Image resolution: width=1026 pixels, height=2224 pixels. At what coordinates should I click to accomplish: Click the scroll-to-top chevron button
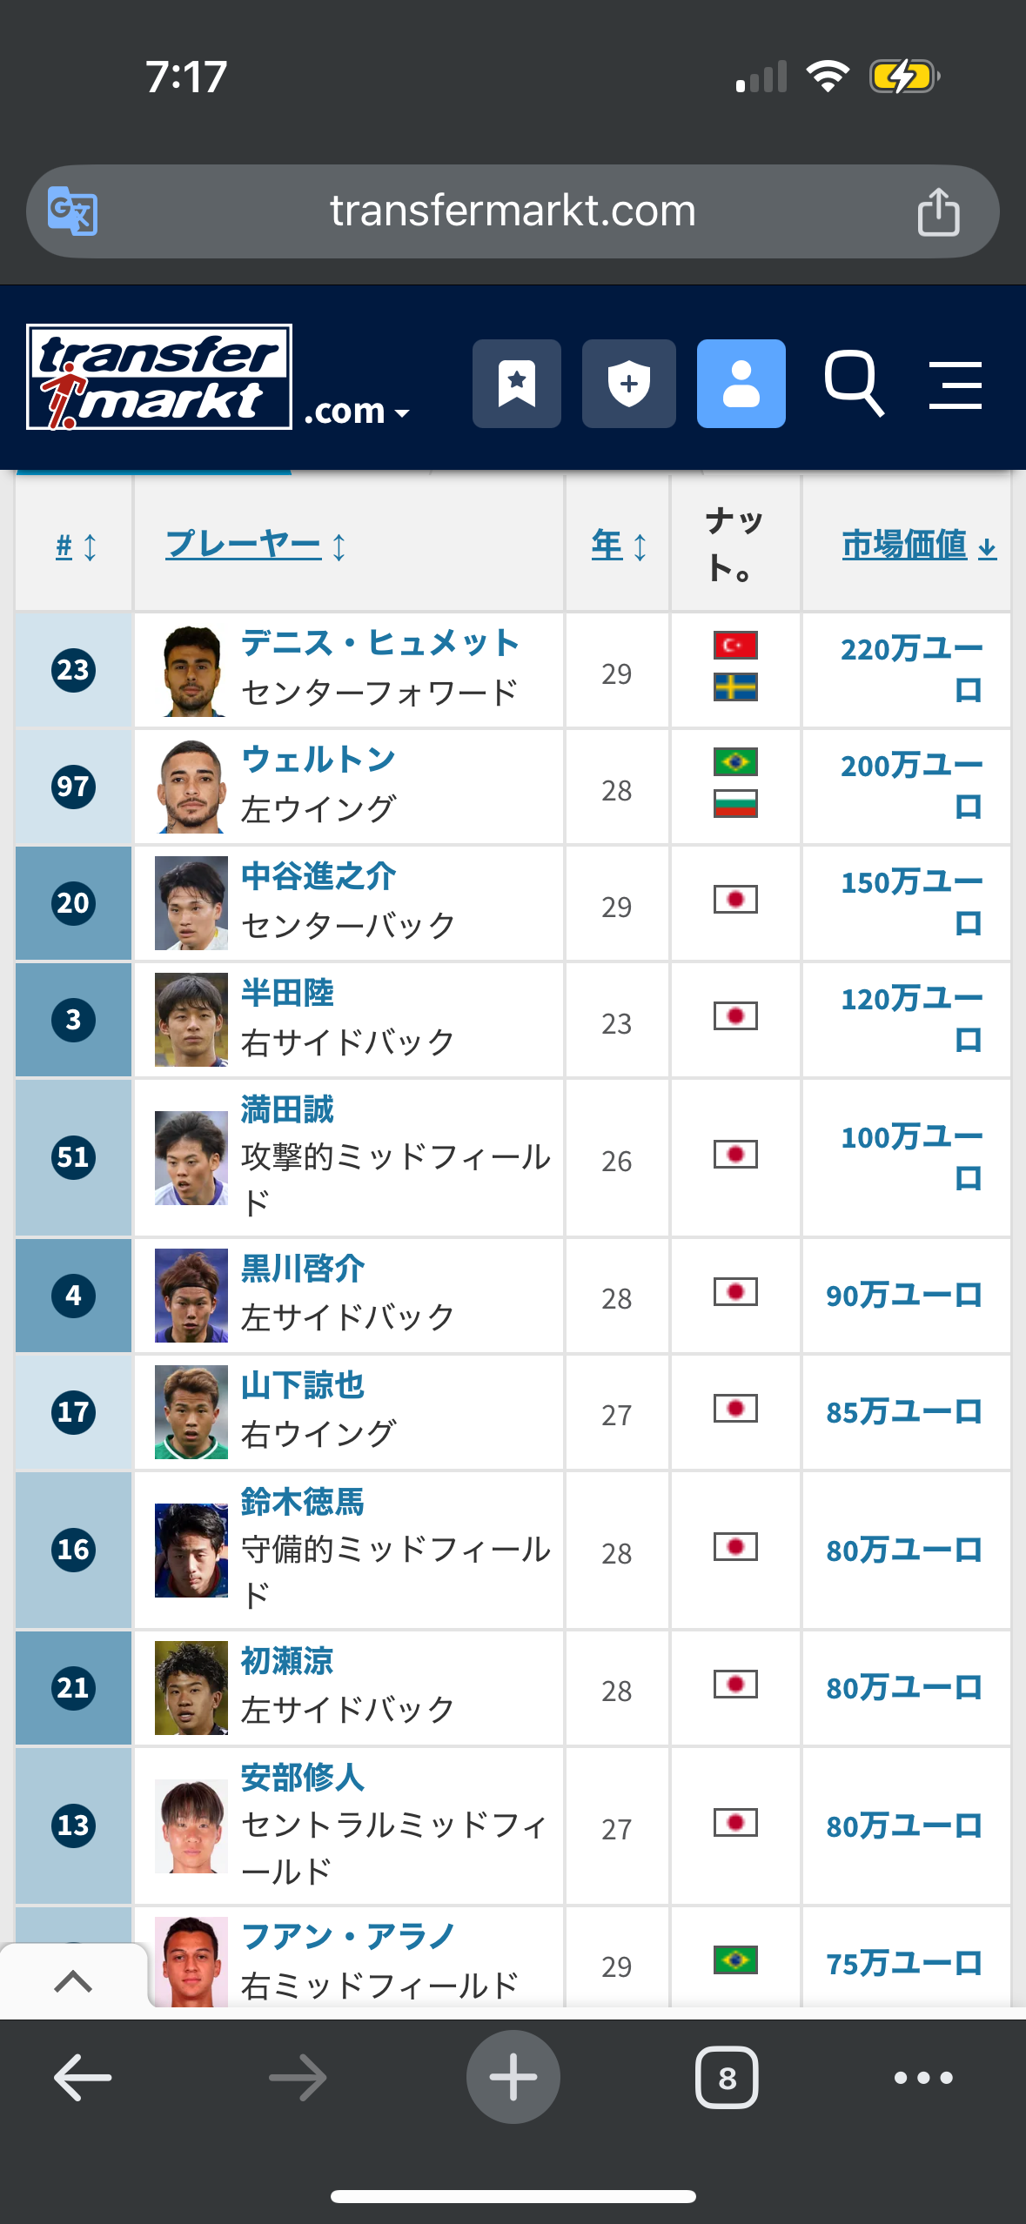[73, 1981]
